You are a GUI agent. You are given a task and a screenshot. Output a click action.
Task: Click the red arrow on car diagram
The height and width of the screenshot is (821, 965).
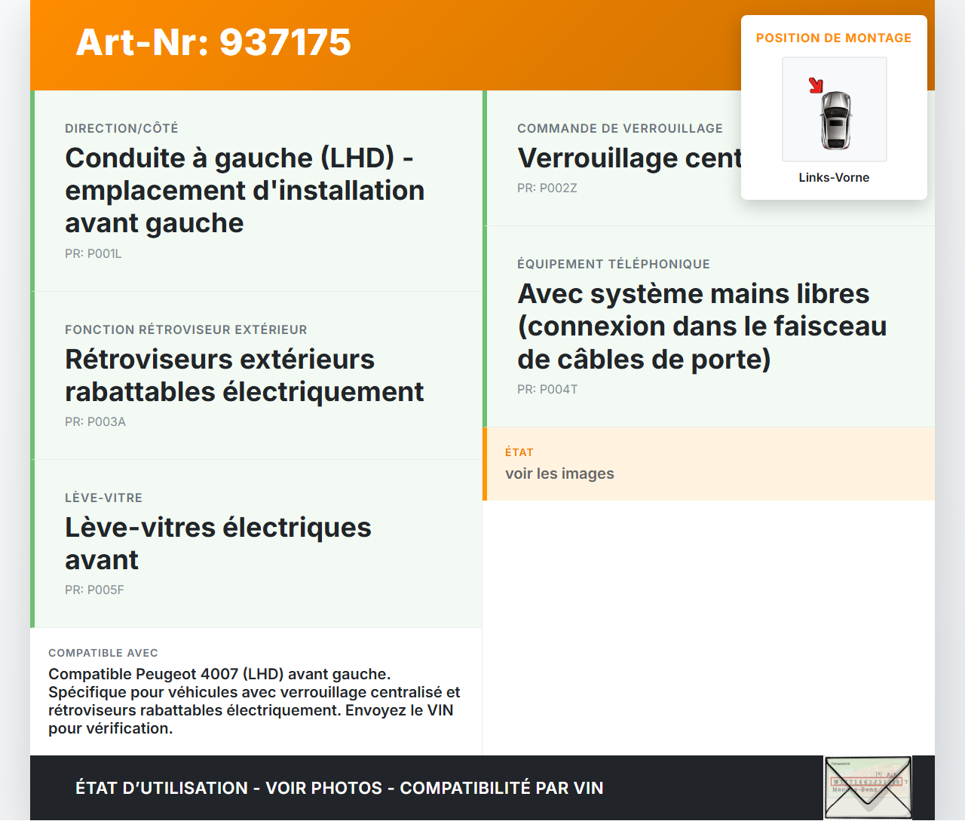[816, 85]
